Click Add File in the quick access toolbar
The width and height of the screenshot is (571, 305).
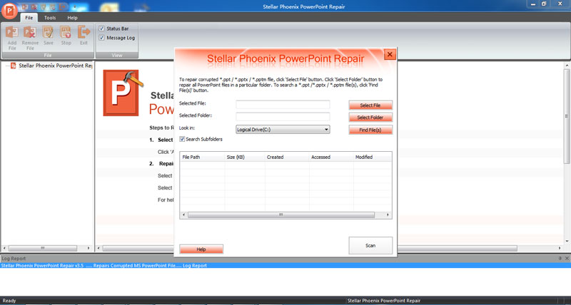(x=25, y=7)
